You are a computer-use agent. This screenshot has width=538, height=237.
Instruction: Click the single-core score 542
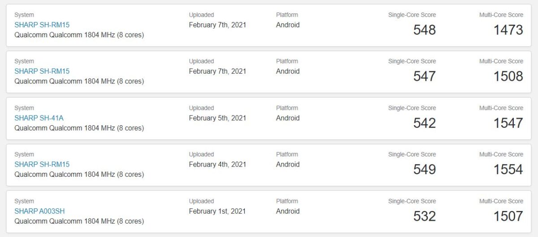click(425, 123)
